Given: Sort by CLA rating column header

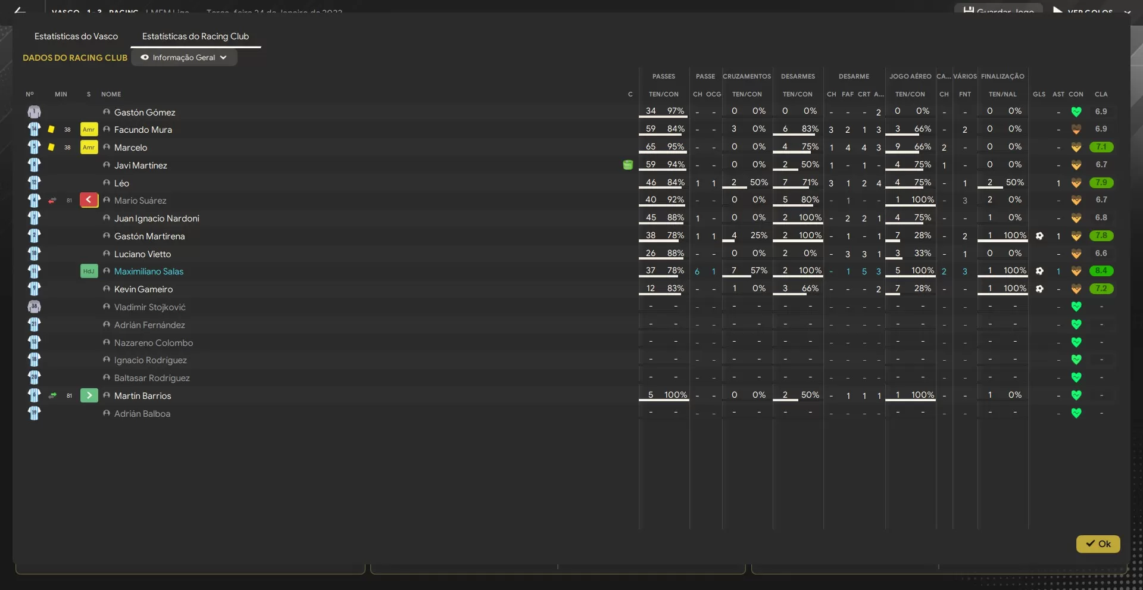Looking at the screenshot, I should tap(1101, 94).
